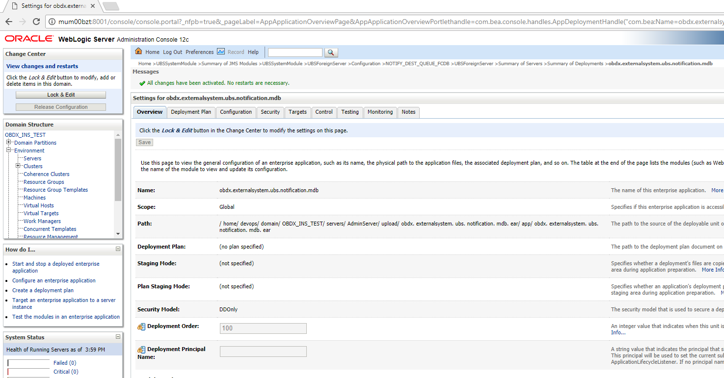Viewport: 724px width, 378px height.
Task: Click the Home link in toolbar
Action: point(152,52)
